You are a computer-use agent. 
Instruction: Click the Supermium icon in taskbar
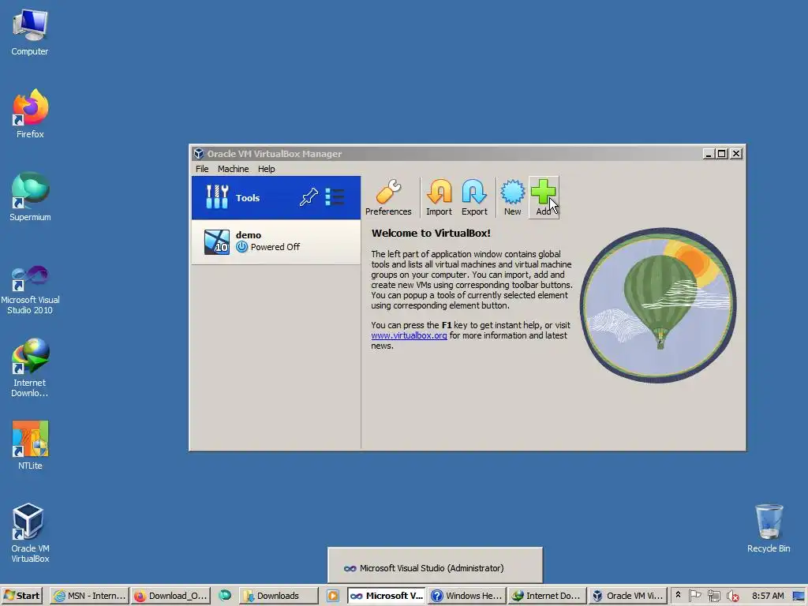pos(225,596)
